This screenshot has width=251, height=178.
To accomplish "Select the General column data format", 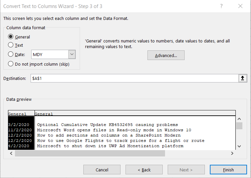I will 11,37.
